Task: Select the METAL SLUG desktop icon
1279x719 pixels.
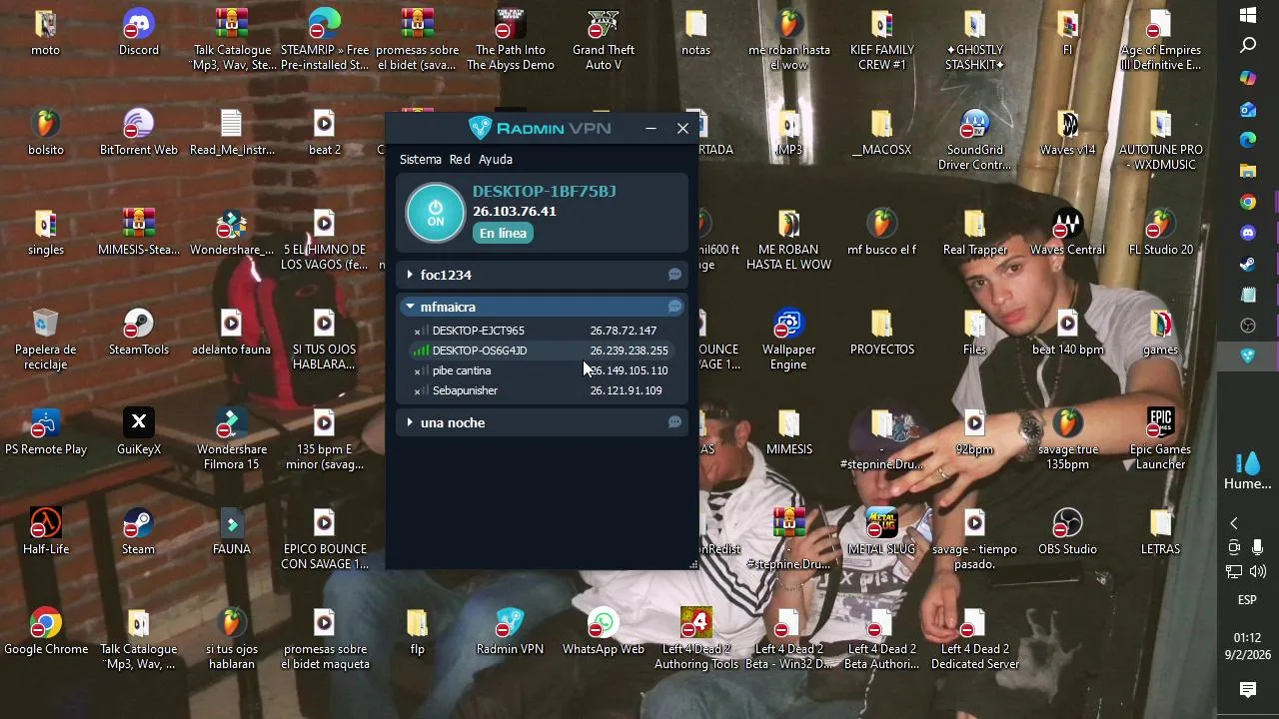Action: (x=882, y=532)
